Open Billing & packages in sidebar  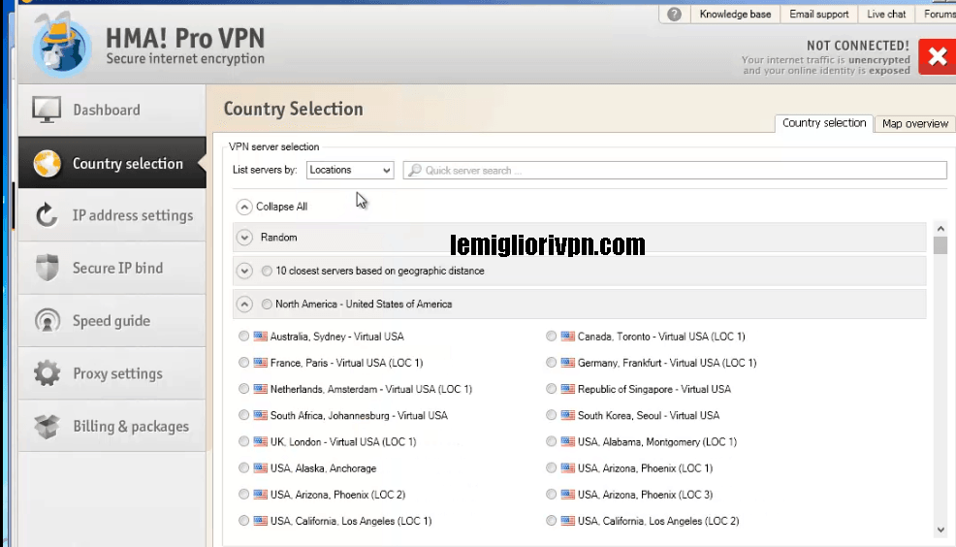click(112, 427)
